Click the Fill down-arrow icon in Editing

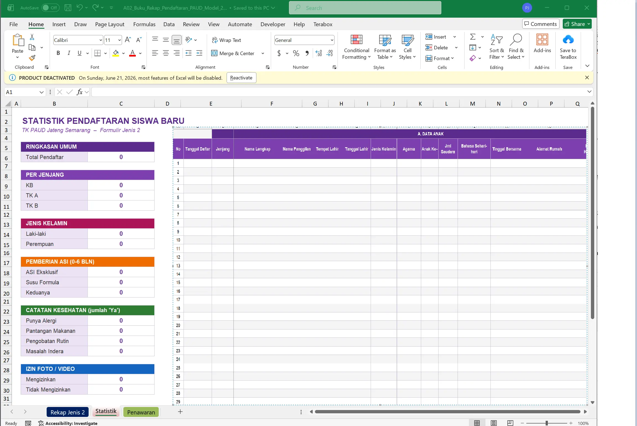click(473, 48)
